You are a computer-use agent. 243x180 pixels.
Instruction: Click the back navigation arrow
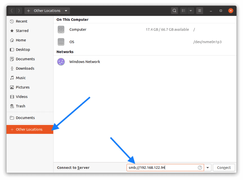click(11, 10)
